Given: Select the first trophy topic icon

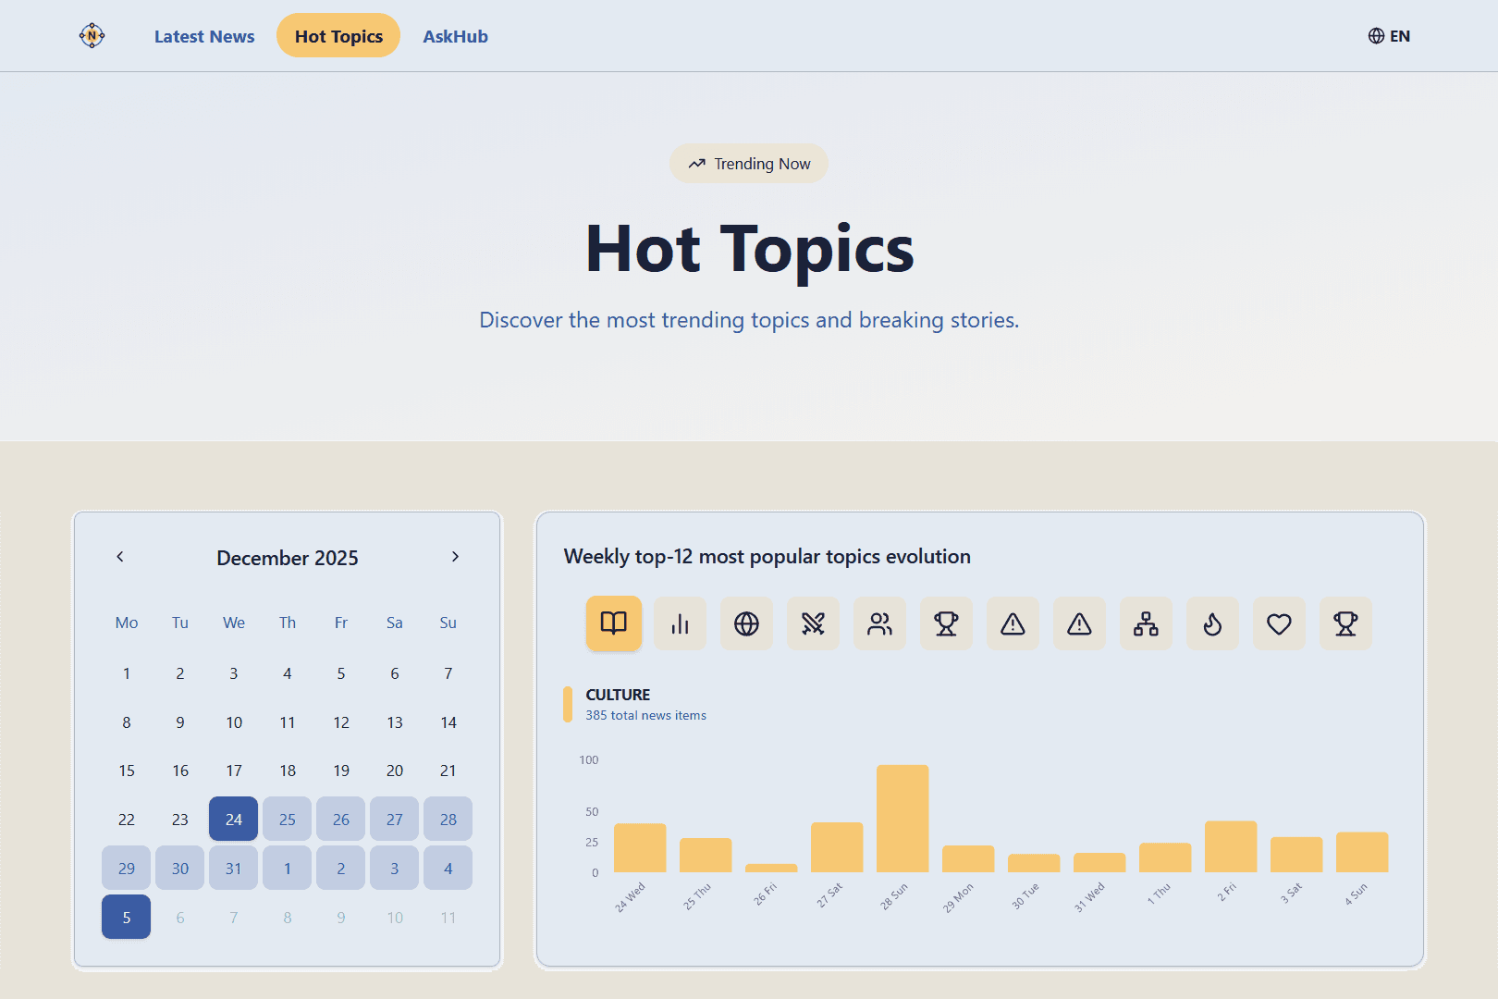Looking at the screenshot, I should [x=946, y=623].
